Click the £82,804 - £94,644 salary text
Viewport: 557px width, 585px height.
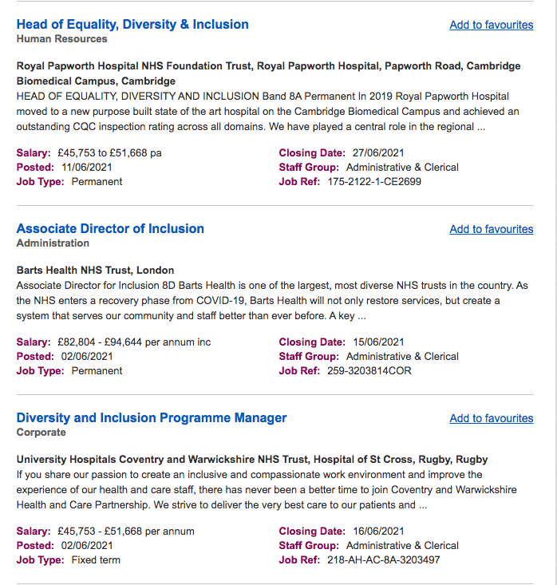[134, 342]
